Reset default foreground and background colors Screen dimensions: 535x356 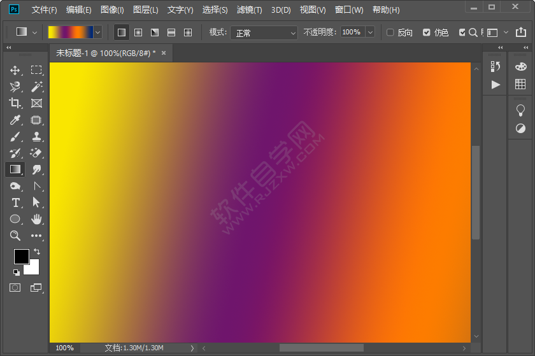click(16, 272)
